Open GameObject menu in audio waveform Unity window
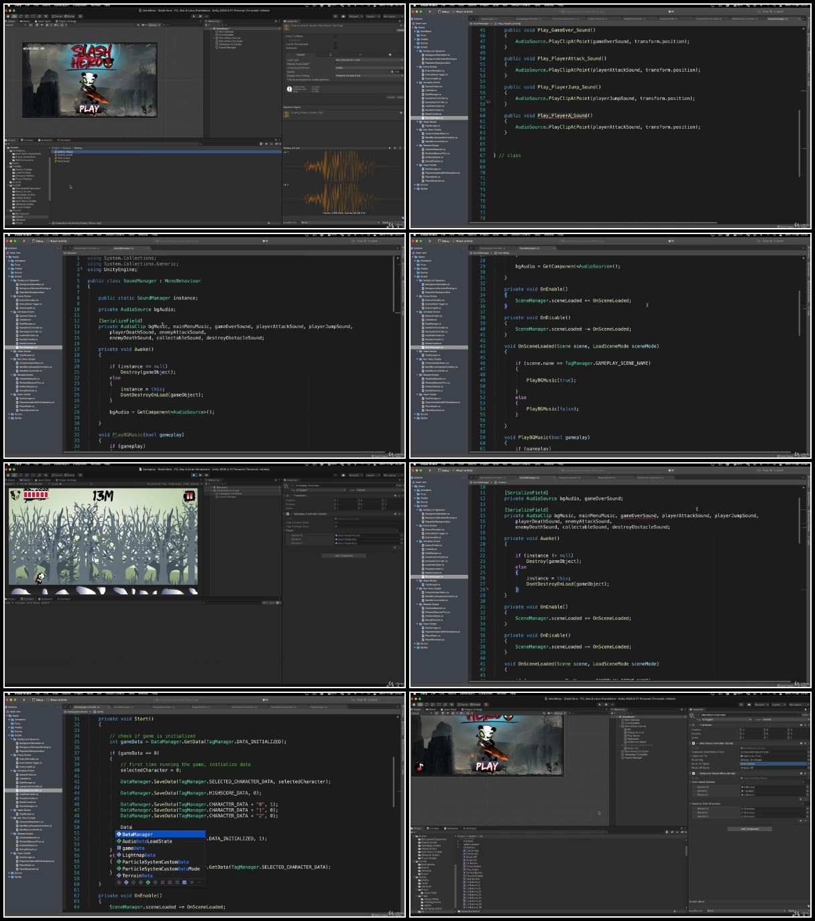This screenshot has width=815, height=921. [x=62, y=5]
